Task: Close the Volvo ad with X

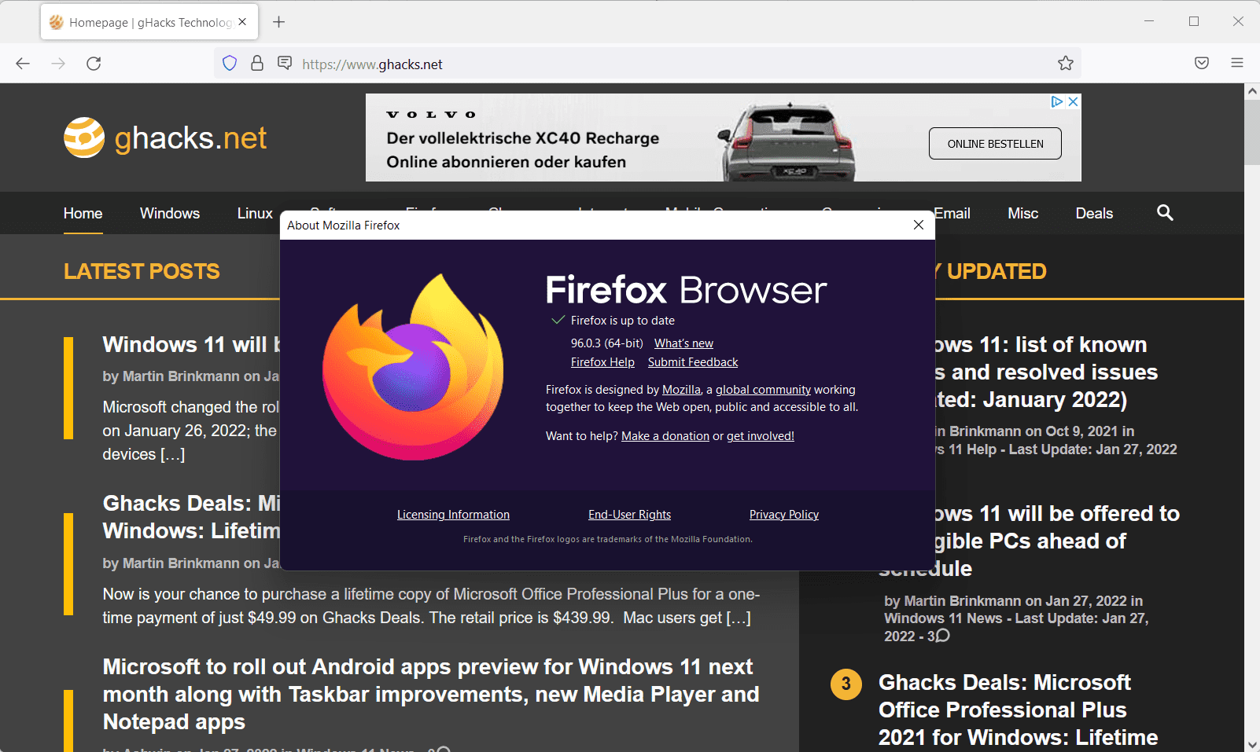Action: (1073, 101)
